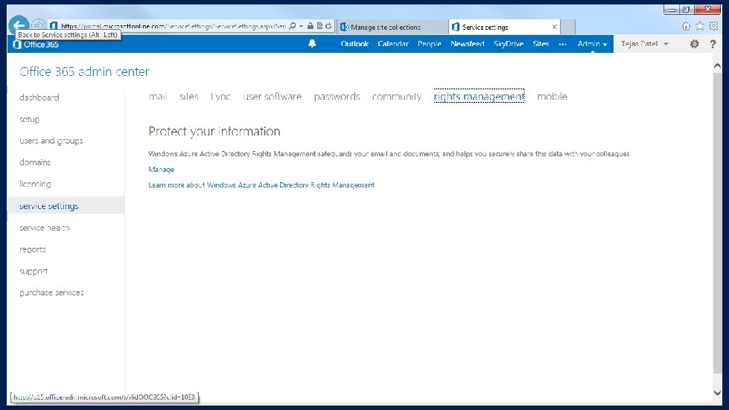Open Learn more about Rights Management link

coord(261,185)
